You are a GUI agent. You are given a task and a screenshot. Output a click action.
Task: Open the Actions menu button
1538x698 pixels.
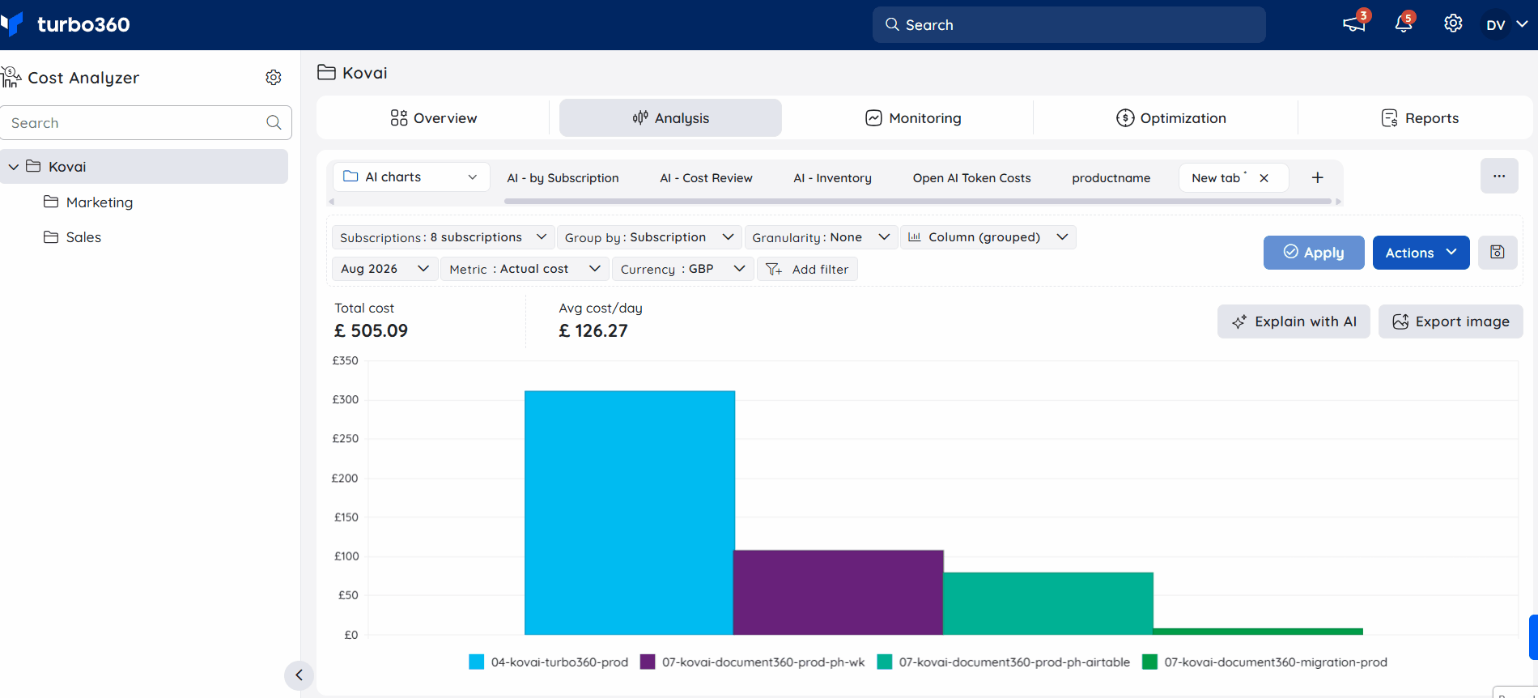pyautogui.click(x=1421, y=252)
